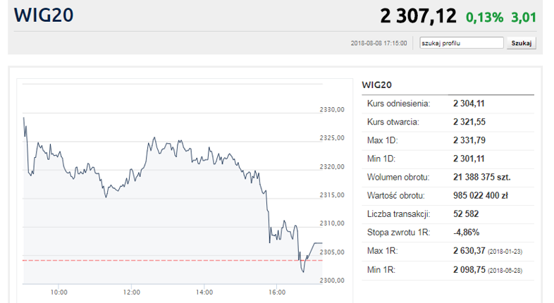Screen dimensions: 554x303
Task: Click the 2018-08-08 17:15:00 timestamp
Action: (x=379, y=44)
